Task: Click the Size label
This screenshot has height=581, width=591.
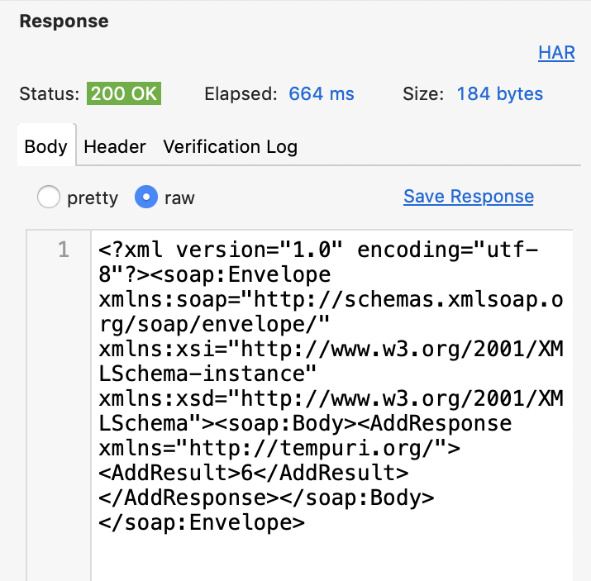Action: [423, 93]
